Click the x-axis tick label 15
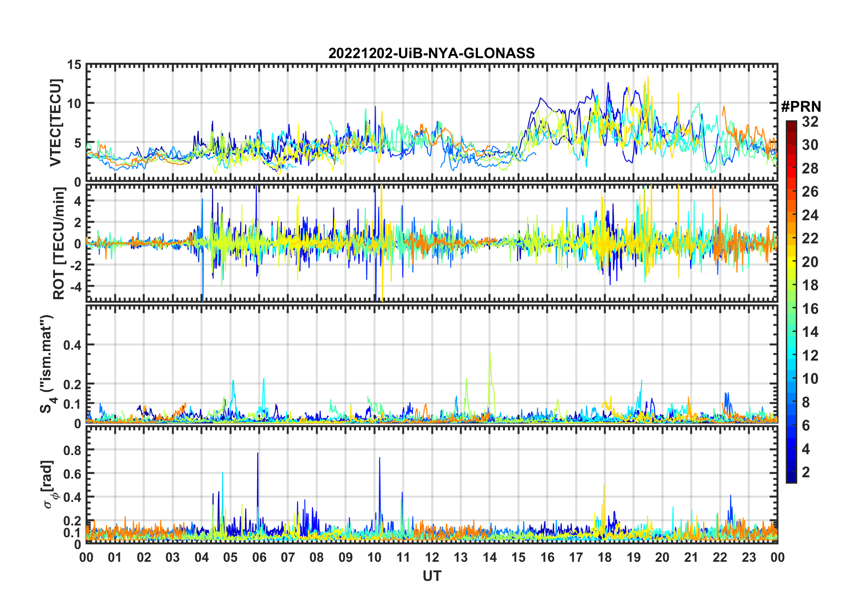 click(518, 557)
